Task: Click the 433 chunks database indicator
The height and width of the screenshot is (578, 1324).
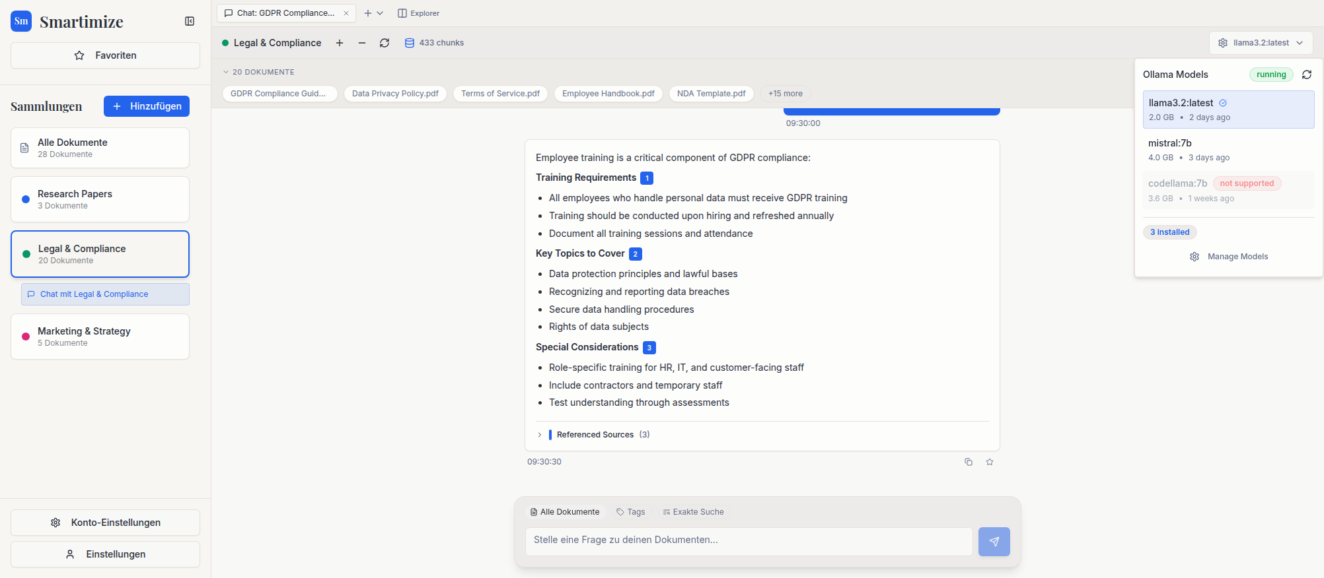Action: point(434,43)
